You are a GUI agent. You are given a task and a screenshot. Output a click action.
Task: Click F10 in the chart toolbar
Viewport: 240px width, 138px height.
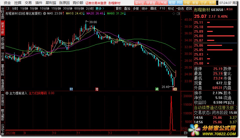[x=162, y=8]
